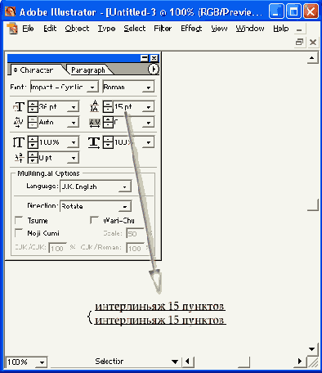This screenshot has height=373, width=322.
Task: Click the font size icon
Action: pyautogui.click(x=19, y=106)
